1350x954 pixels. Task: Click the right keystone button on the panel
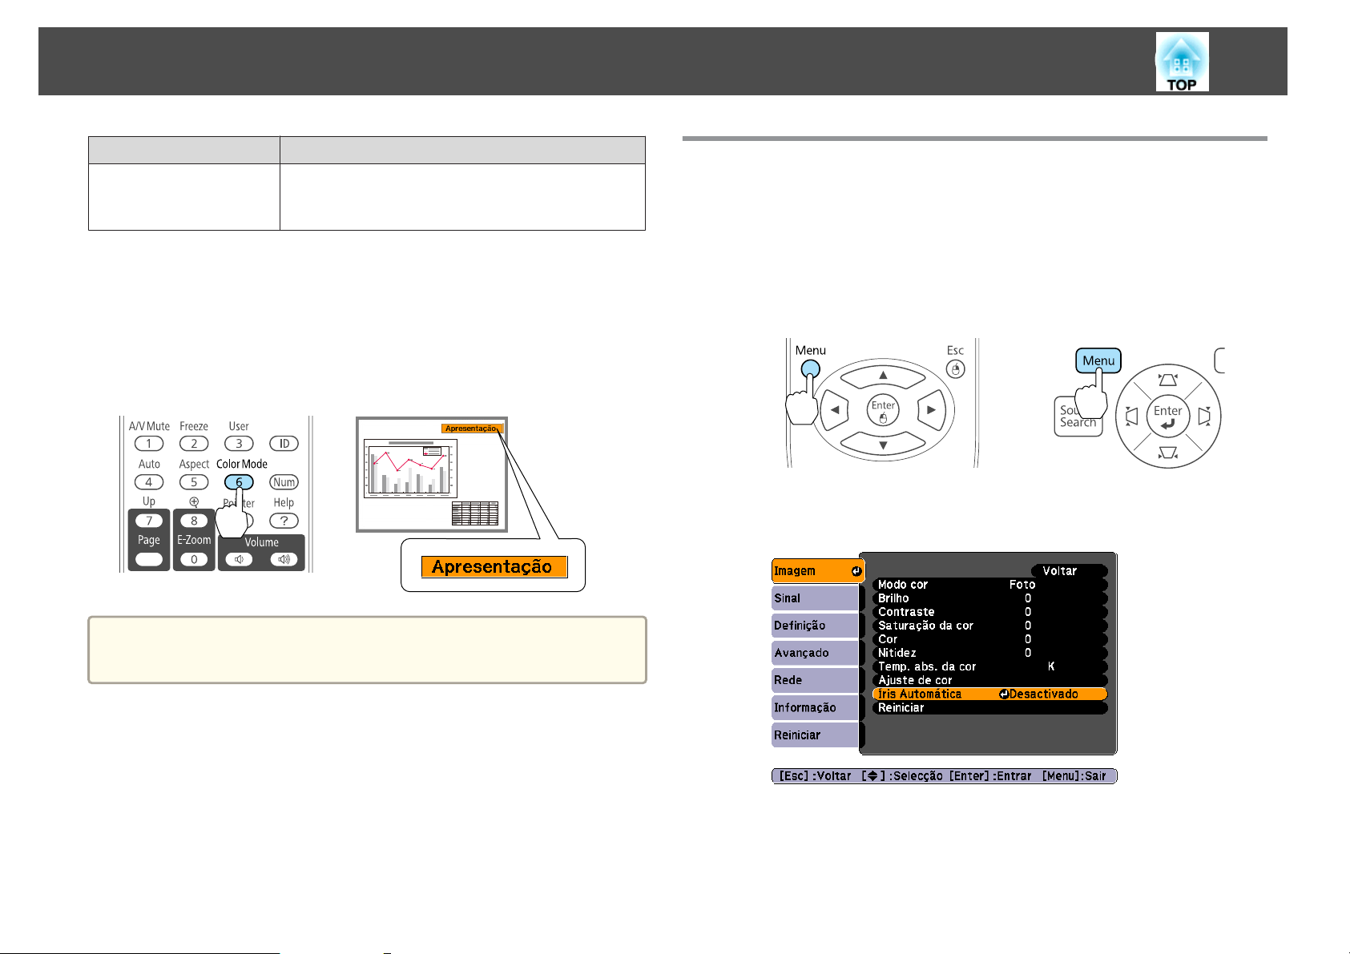pos(1205,417)
